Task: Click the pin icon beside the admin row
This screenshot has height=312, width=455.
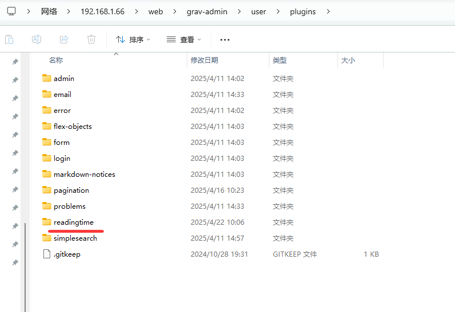Action: coord(15,80)
